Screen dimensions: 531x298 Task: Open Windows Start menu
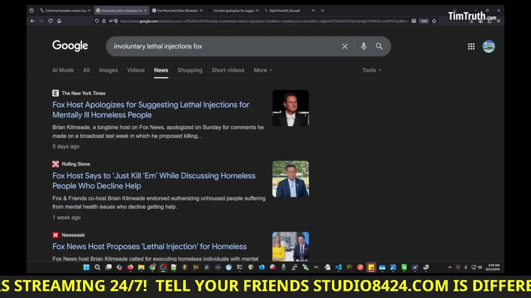tap(86, 267)
